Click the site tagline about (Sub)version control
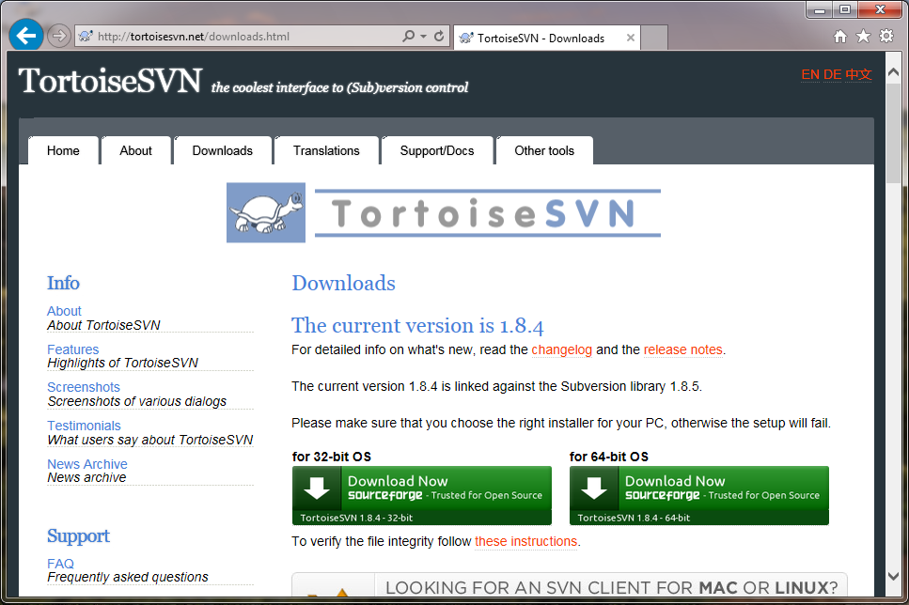This screenshot has height=605, width=909. 339,87
